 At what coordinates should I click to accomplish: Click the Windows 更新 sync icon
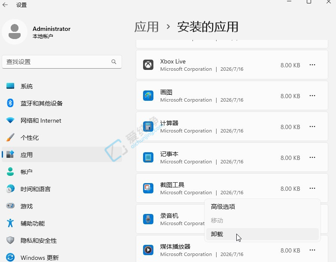pos(10,257)
